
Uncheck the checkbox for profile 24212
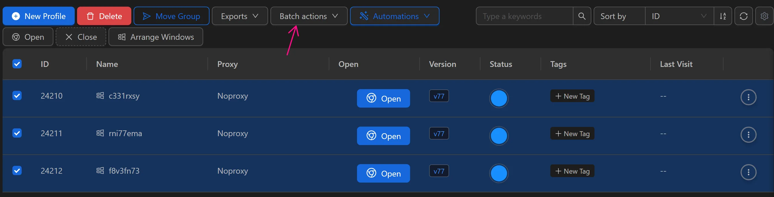click(17, 170)
